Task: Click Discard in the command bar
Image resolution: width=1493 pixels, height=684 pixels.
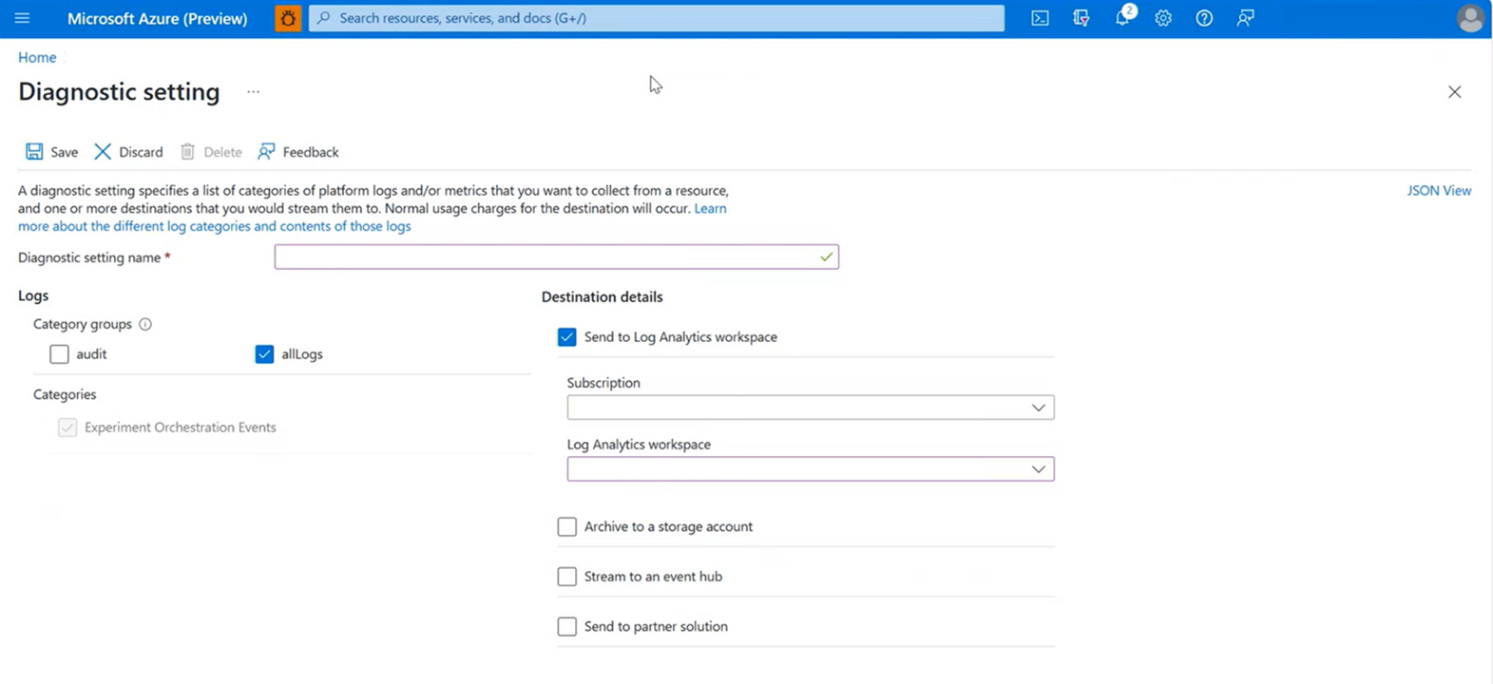Action: [x=129, y=152]
